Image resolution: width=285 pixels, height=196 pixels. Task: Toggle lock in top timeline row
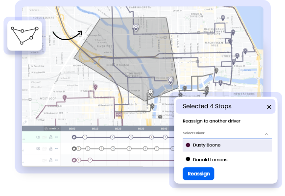pos(51,137)
